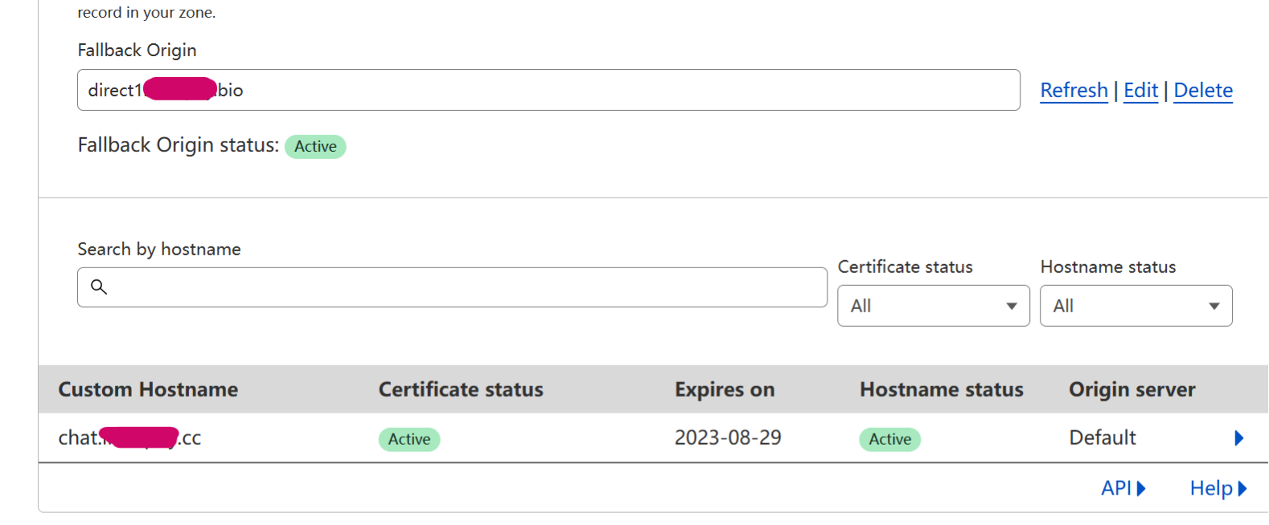Click the Custom Hostname column header
Screen dimensions: 1269x525
pyautogui.click(x=148, y=389)
